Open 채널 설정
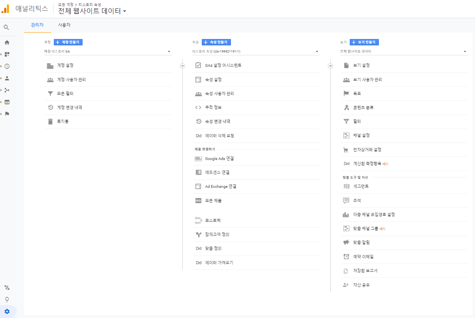Viewport: 475px width, 318px height. coord(404,135)
